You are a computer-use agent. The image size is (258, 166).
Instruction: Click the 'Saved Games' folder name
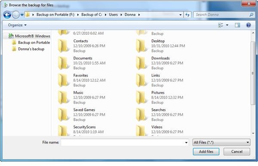point(84,110)
